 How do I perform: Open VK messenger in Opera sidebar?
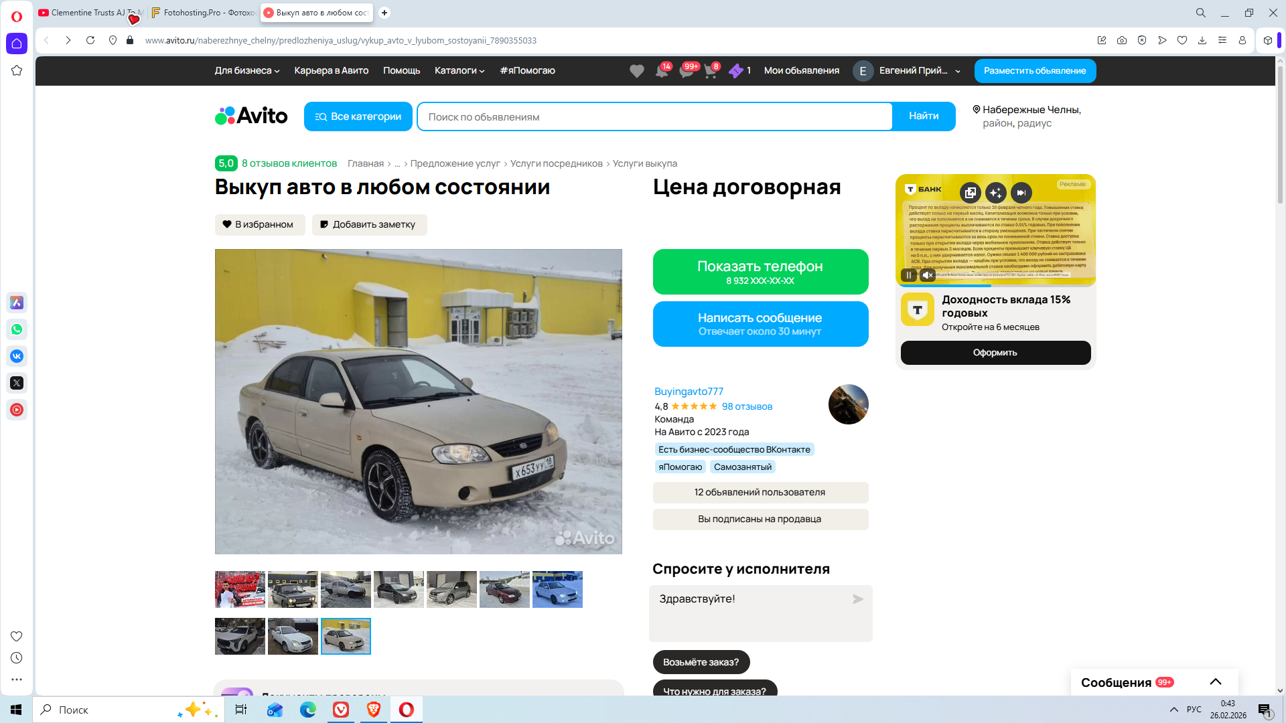[x=17, y=356]
